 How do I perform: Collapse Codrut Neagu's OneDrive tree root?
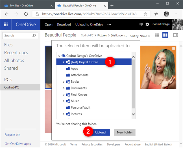(59, 56)
